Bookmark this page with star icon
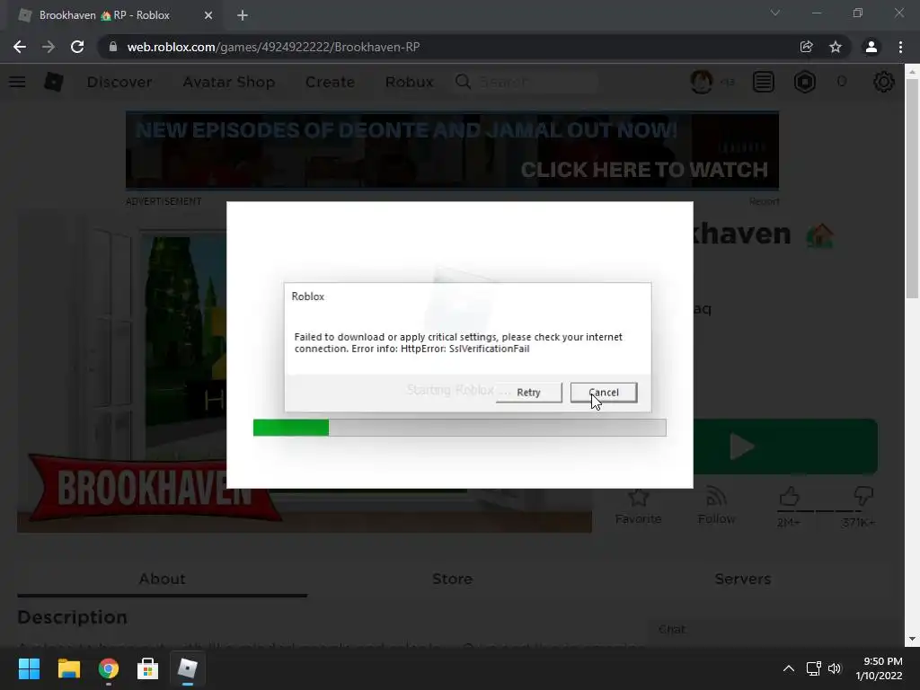Screen dimensions: 920x690 (x=836, y=47)
